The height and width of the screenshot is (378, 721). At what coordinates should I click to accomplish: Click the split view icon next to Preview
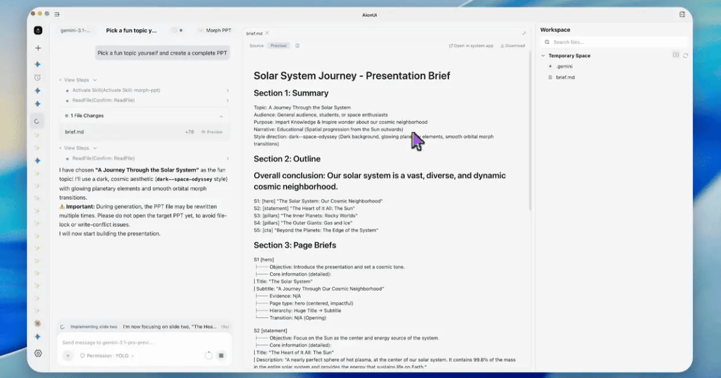point(297,46)
